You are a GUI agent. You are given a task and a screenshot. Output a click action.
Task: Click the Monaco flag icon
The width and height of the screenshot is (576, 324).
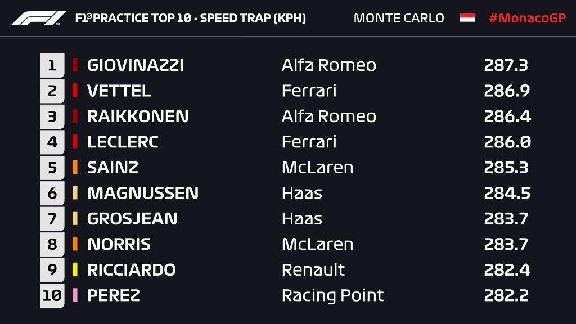467,17
